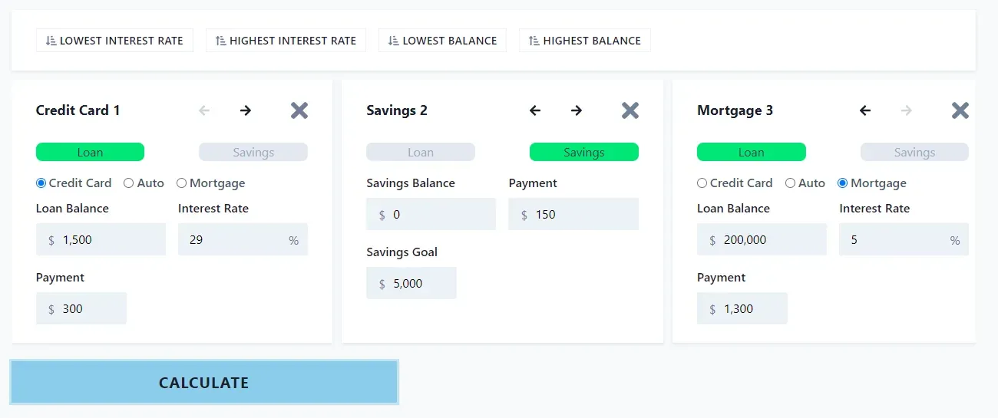The width and height of the screenshot is (998, 418).
Task: Edit Mortgage 3 loan balance 200,000
Action: pos(762,239)
